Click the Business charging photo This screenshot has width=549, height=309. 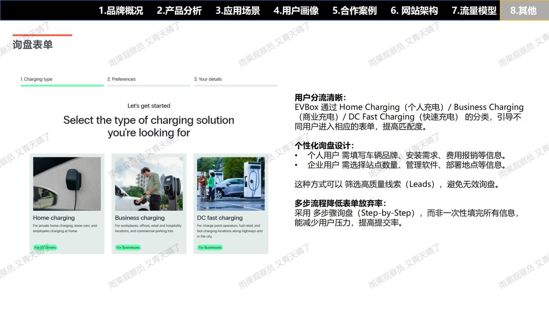click(x=149, y=184)
